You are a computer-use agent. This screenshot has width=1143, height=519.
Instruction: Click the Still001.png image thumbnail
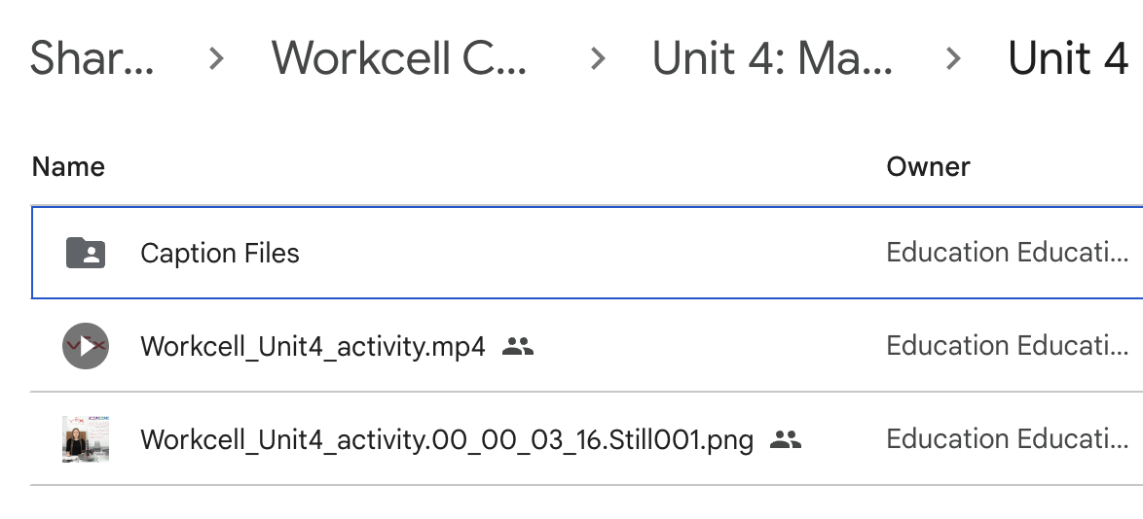click(x=86, y=439)
